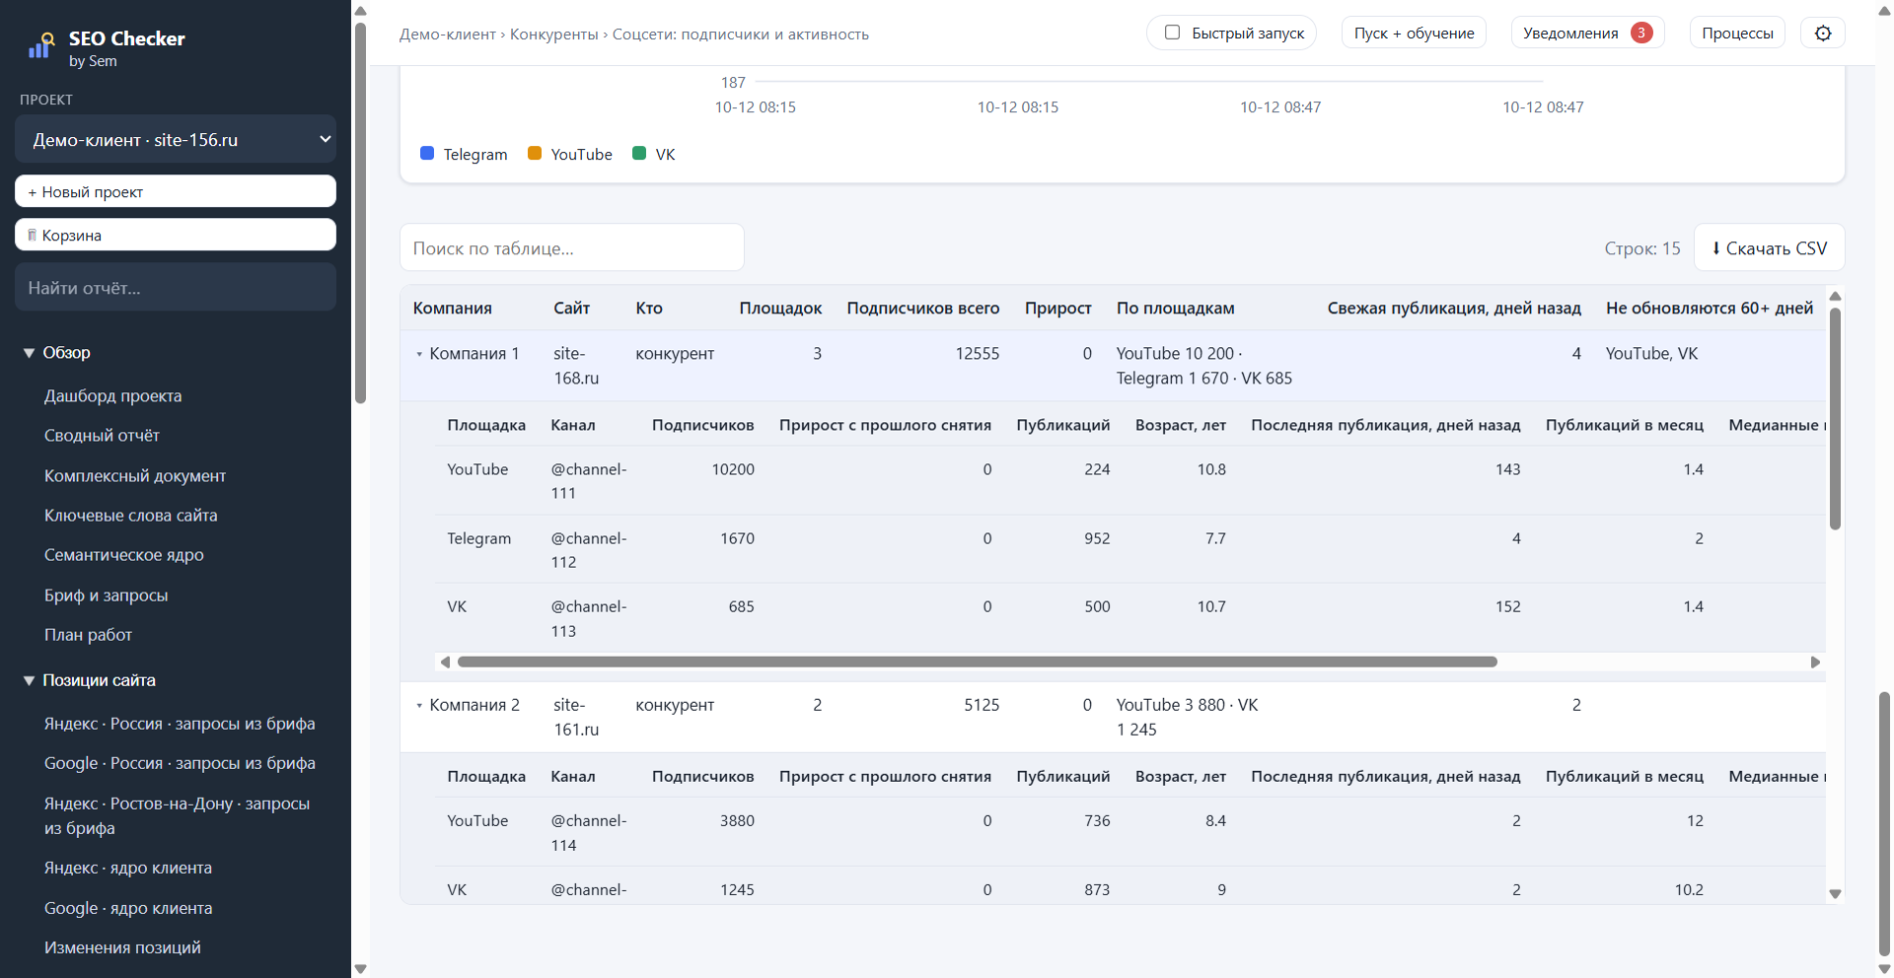
Task: Open Яндекс · Россия · запросы из брифа
Action: point(180,724)
